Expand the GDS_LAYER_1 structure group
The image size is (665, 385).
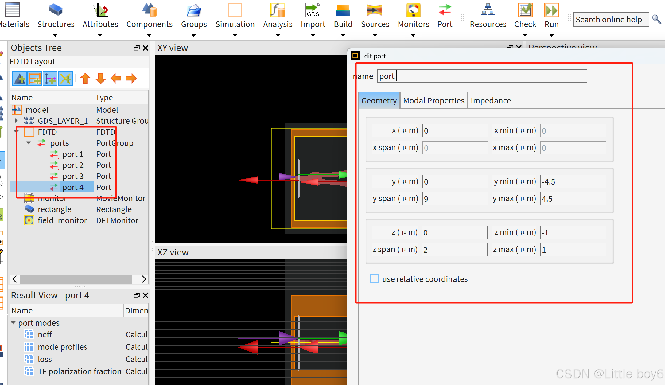(x=17, y=121)
